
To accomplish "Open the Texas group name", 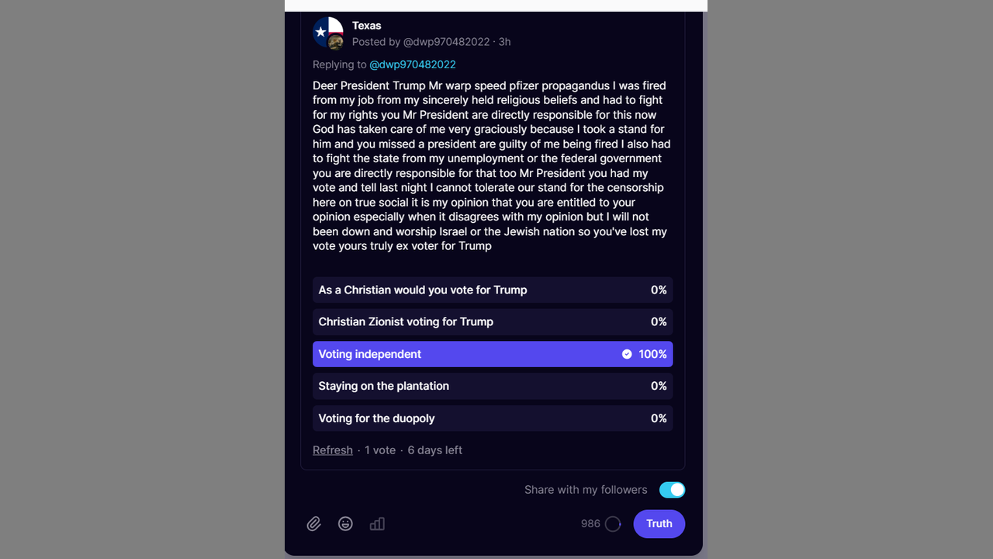I will pyautogui.click(x=366, y=26).
